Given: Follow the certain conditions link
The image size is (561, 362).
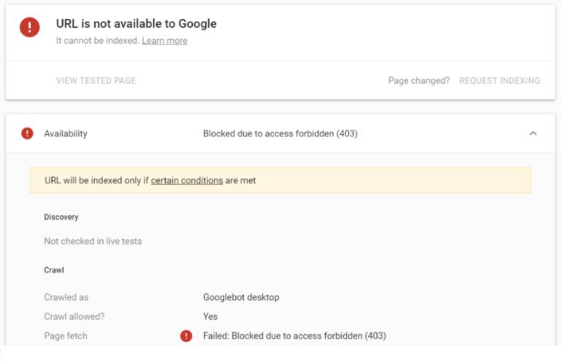Looking at the screenshot, I should pyautogui.click(x=187, y=180).
